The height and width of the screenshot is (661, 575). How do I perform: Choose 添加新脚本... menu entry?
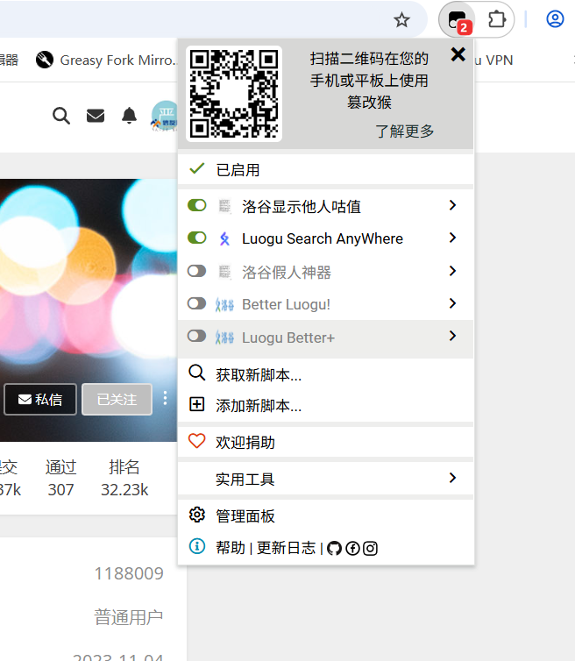[325, 406]
